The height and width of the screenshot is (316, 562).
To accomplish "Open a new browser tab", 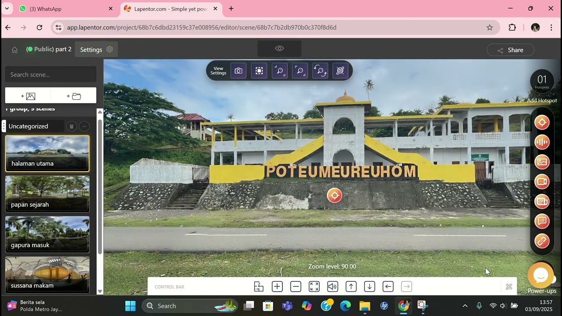I will pyautogui.click(x=231, y=9).
